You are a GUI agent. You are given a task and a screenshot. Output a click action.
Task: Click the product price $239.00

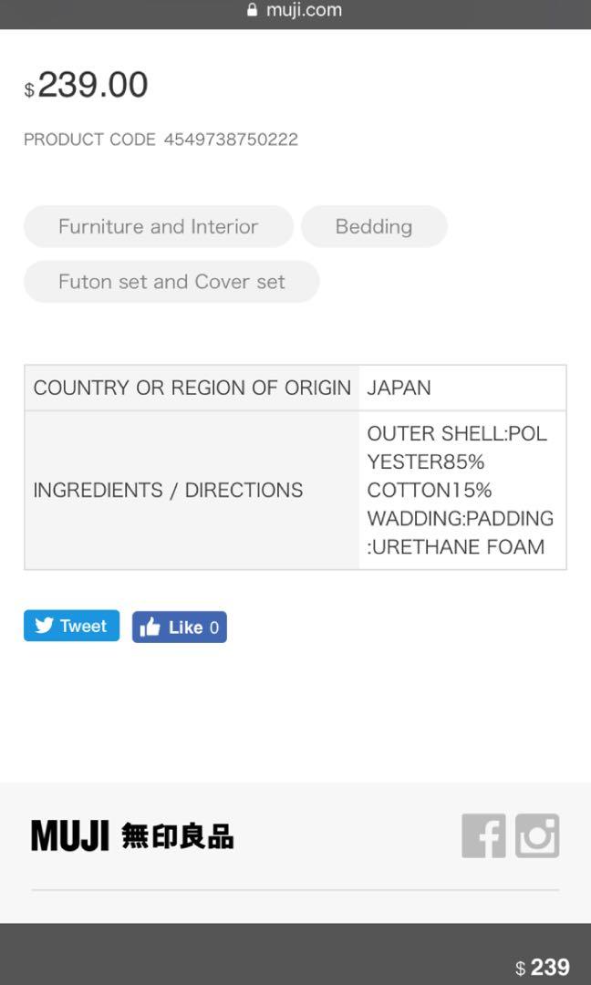[x=86, y=85]
